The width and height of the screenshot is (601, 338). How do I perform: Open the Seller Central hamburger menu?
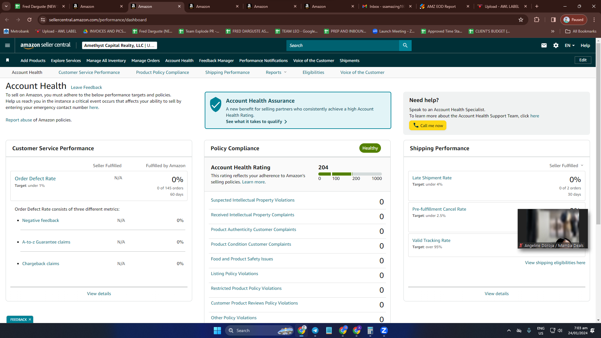point(8,45)
